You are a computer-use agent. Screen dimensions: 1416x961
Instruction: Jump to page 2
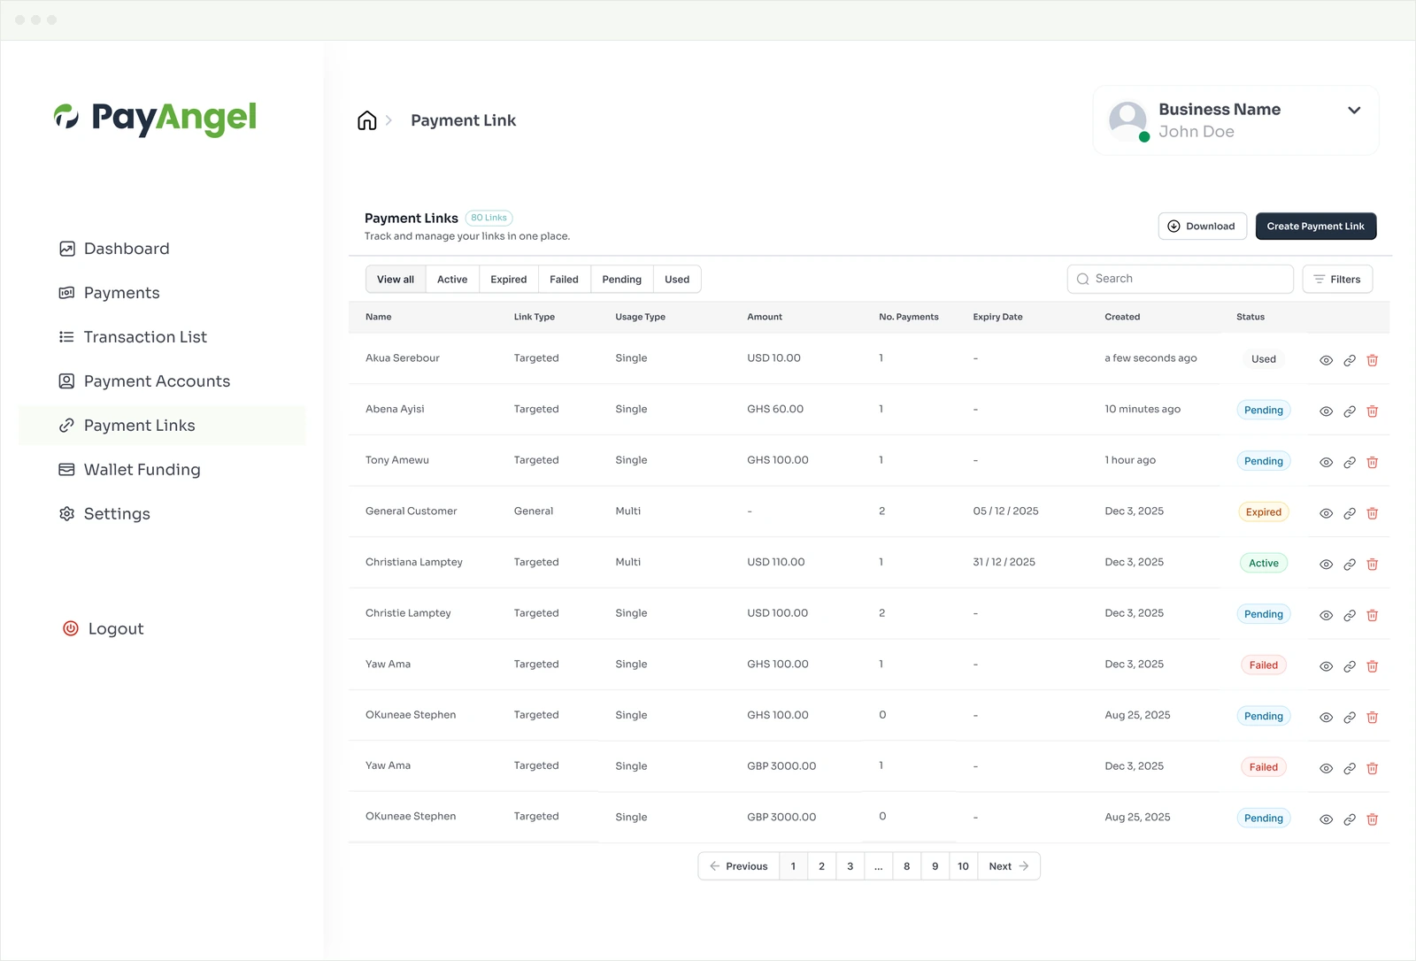[x=821, y=866]
